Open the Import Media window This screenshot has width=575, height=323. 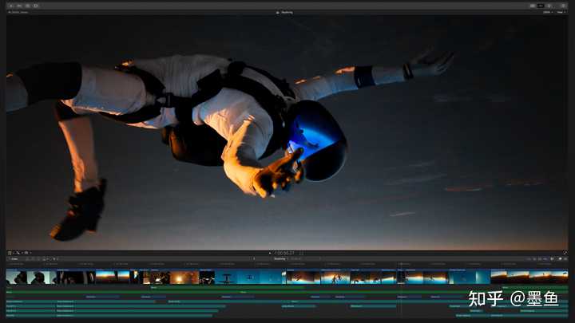tap(11, 6)
